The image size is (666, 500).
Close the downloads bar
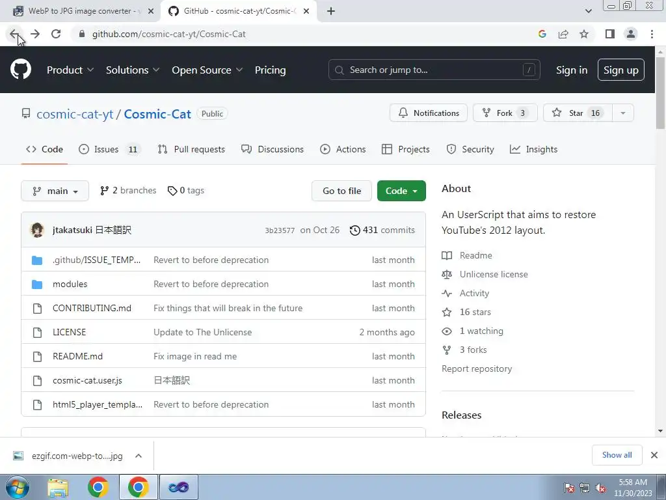pos(654,455)
